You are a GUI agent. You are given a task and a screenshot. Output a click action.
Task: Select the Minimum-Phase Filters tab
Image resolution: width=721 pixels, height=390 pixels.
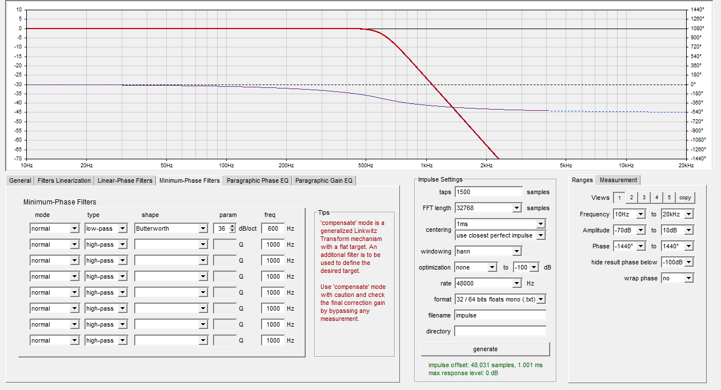pyautogui.click(x=189, y=180)
